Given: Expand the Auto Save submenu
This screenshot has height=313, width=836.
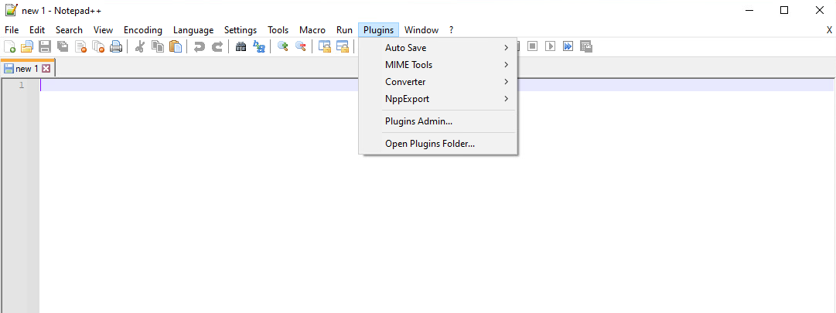Looking at the screenshot, I should tap(437, 48).
